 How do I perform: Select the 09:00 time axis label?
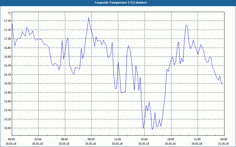pos(91,139)
